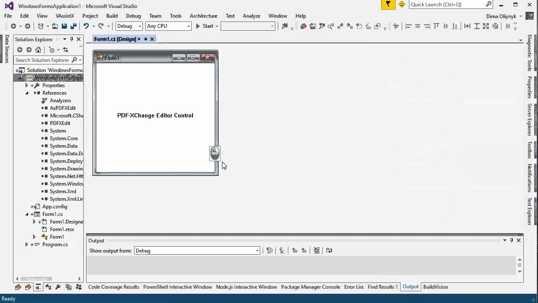Click the Start debugging button
The height and width of the screenshot is (303, 538).
(205, 26)
